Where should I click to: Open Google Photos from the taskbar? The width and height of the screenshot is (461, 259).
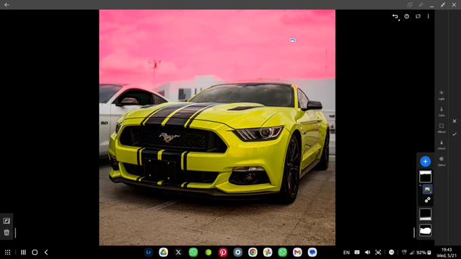[x=268, y=252]
